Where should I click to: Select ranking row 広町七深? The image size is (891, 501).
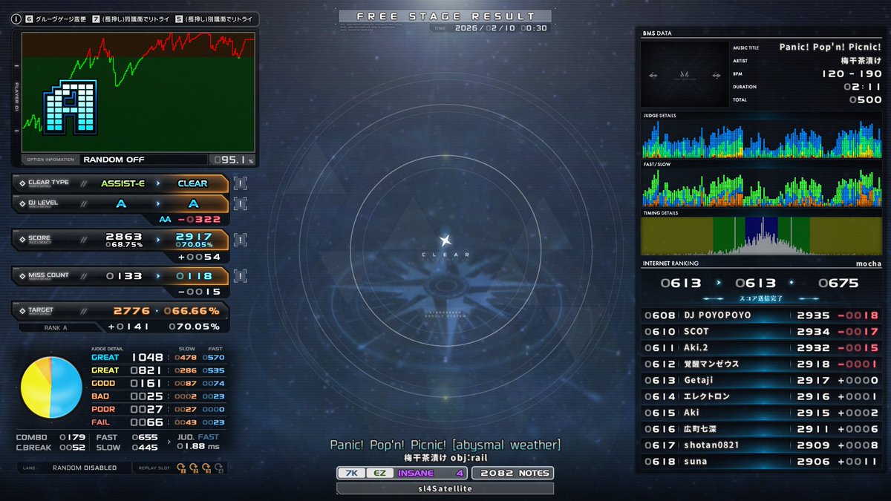point(761,429)
